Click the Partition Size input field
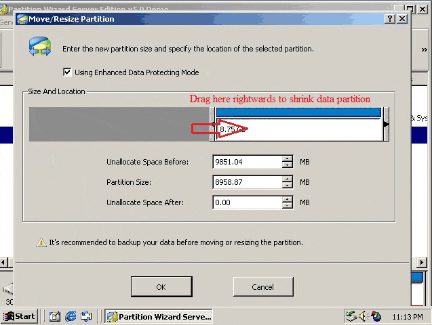Screen dimensions: 432x325 point(246,182)
